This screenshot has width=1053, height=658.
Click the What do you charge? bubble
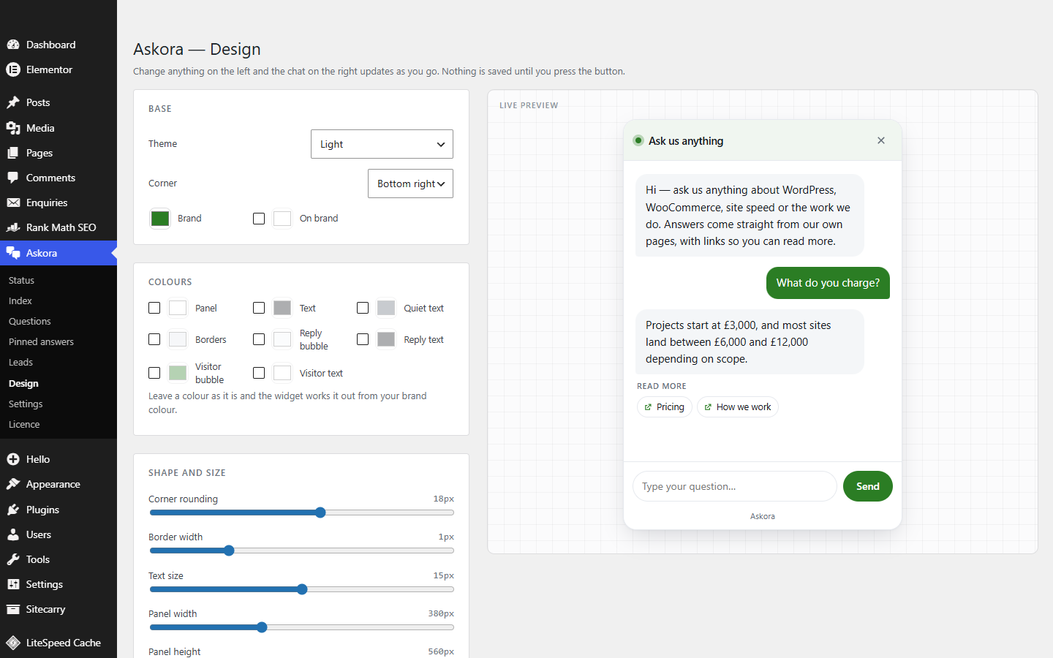click(828, 283)
